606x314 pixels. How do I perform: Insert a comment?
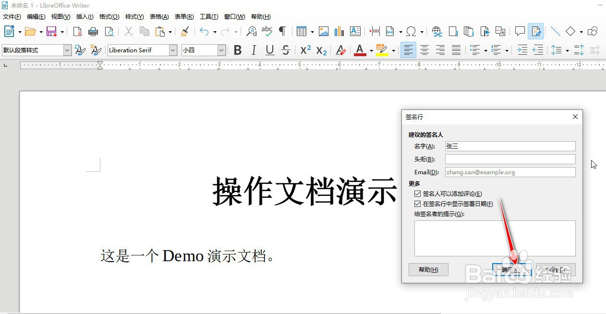pyautogui.click(x=520, y=31)
